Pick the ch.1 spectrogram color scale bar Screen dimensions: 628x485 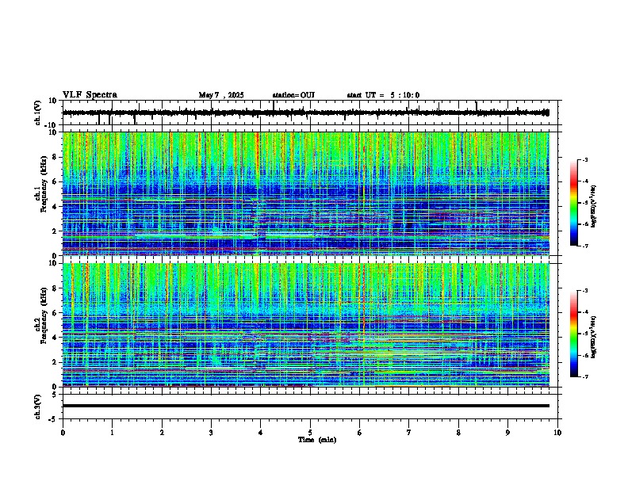574,203
